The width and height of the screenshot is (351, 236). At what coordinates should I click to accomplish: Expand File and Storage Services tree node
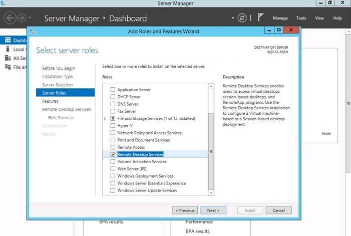(x=105, y=118)
